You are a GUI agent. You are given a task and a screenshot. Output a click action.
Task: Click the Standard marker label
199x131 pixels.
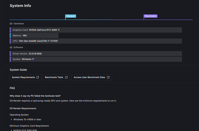[x=70, y=16]
